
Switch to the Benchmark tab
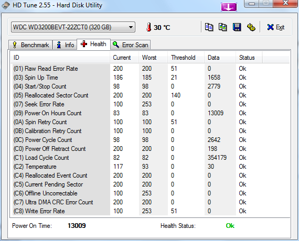[30, 45]
